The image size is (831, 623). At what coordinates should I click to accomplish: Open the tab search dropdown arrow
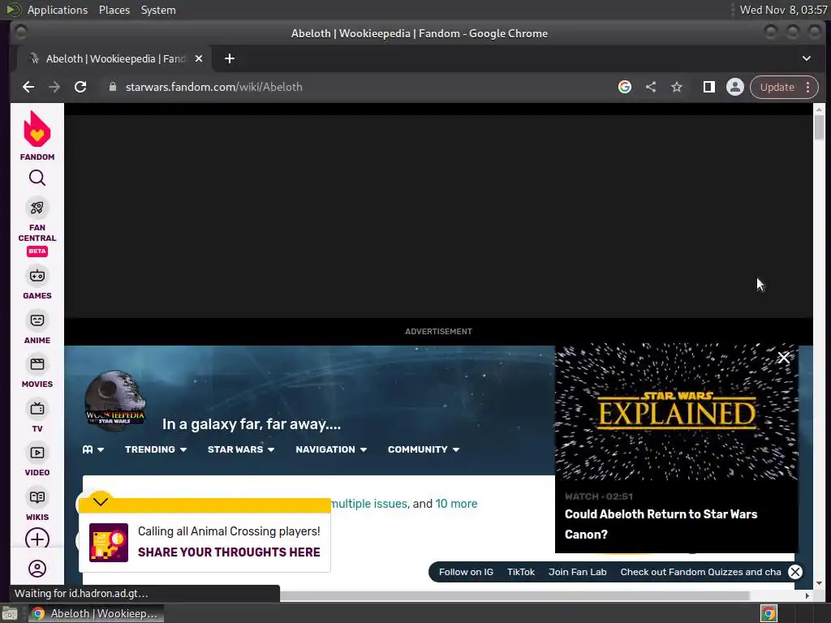click(806, 58)
